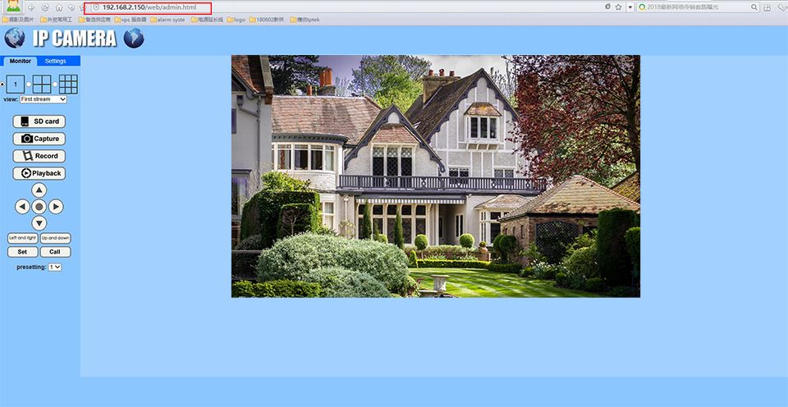Switch to the Settings tab

click(55, 62)
